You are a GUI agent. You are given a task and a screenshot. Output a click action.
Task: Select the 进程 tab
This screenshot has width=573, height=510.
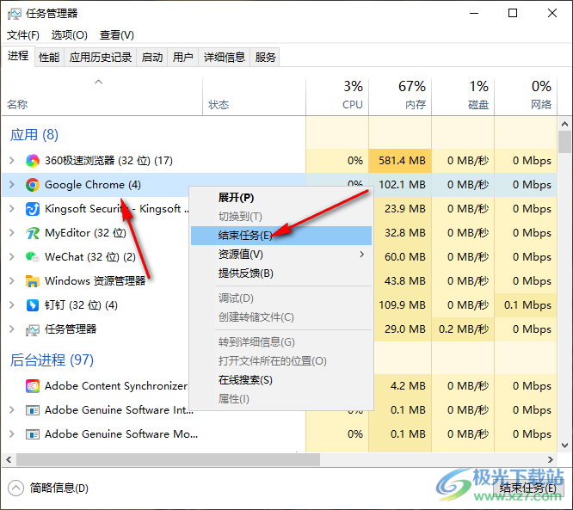click(x=18, y=56)
